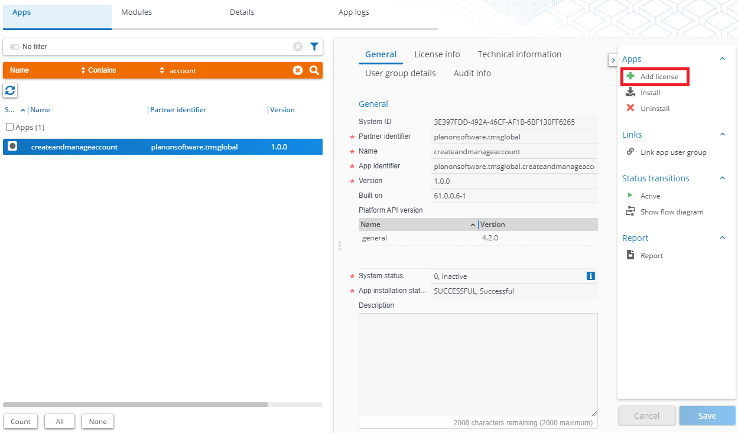This screenshot has height=433, width=738.
Task: Click the Show flow diagram link
Action: pyautogui.click(x=672, y=212)
